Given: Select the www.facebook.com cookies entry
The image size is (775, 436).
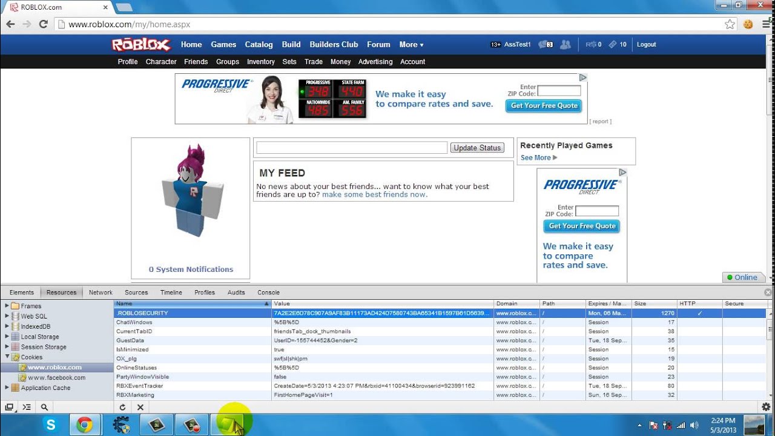Looking at the screenshot, I should tap(56, 377).
